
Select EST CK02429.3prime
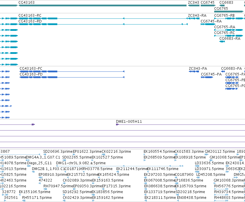(77, 198)
